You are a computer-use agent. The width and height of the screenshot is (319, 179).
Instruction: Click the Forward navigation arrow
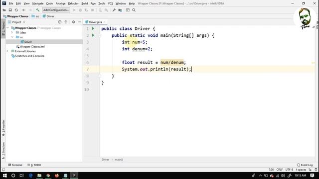(30, 10)
